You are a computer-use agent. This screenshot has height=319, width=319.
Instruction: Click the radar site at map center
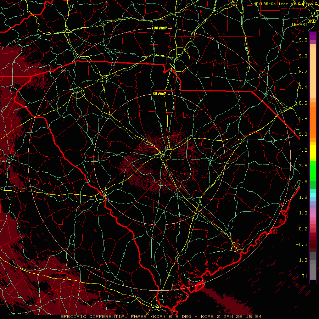coord(160,159)
